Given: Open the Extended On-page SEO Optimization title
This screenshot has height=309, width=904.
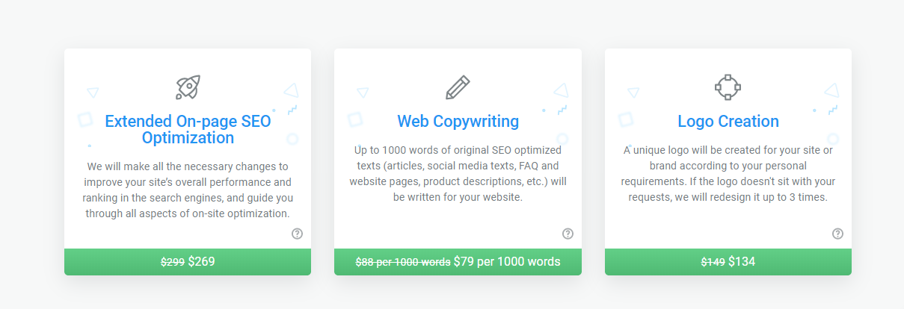Looking at the screenshot, I should pos(188,129).
